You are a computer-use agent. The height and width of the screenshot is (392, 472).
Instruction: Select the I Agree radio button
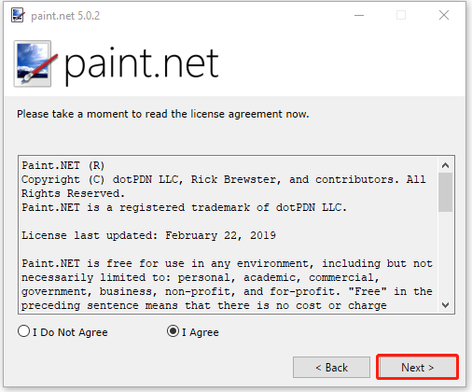(173, 331)
